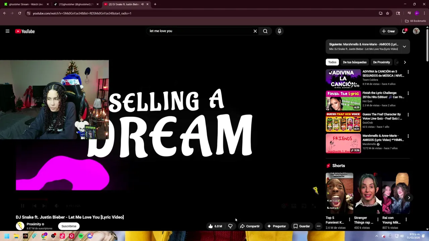Image resolution: width=429 pixels, height=241 pixels.
Task: Go back to the previous page
Action: pyautogui.click(x=5, y=13)
